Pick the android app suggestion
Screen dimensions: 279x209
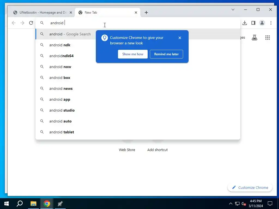(x=138, y=99)
